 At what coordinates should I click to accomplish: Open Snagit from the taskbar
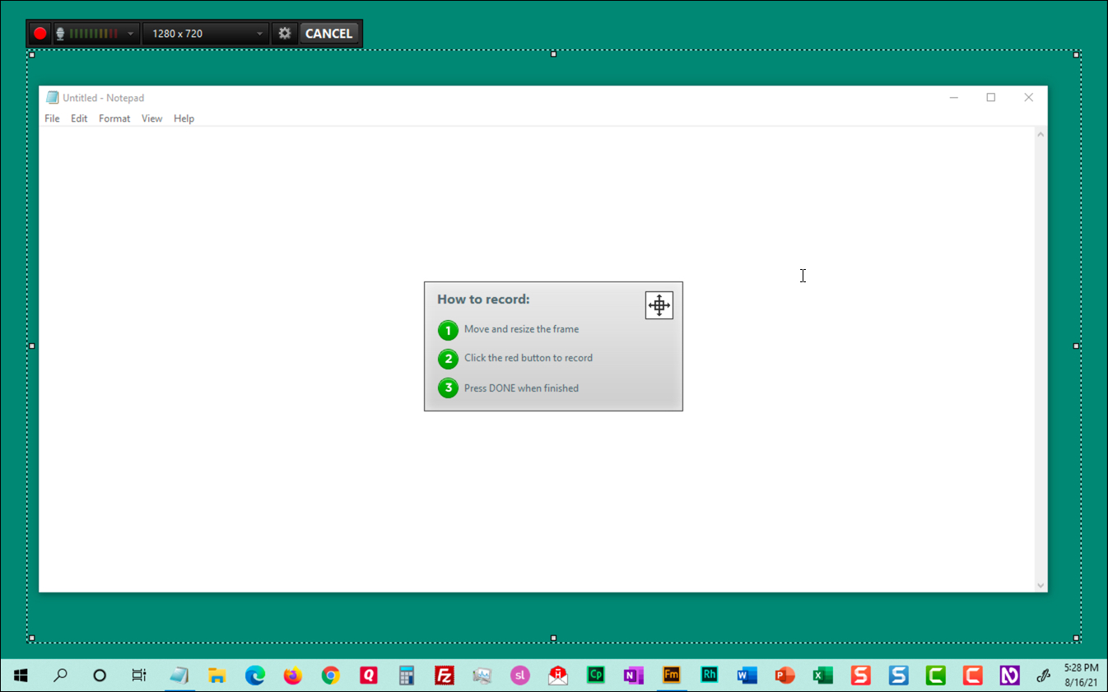point(860,676)
